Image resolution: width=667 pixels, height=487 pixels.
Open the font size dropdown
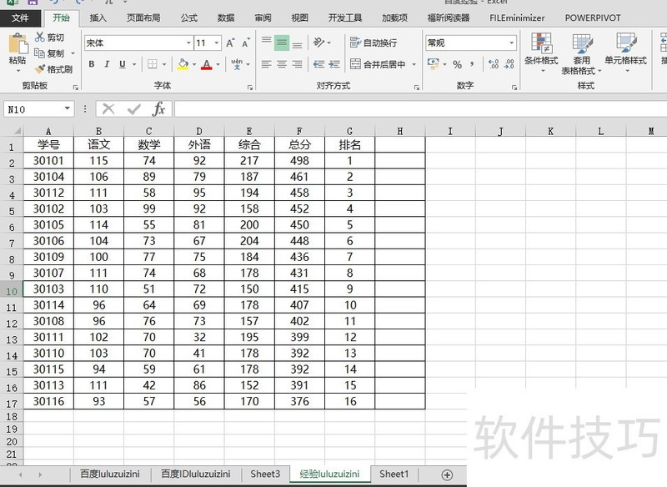[x=217, y=43]
